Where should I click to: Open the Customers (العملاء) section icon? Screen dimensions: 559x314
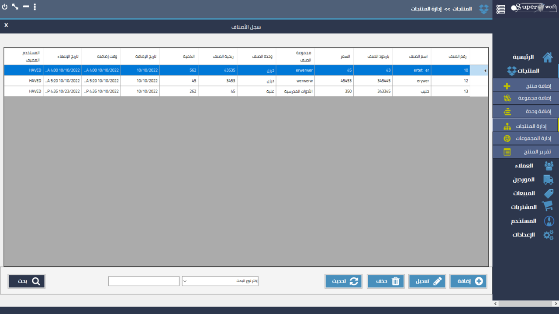coord(548,166)
